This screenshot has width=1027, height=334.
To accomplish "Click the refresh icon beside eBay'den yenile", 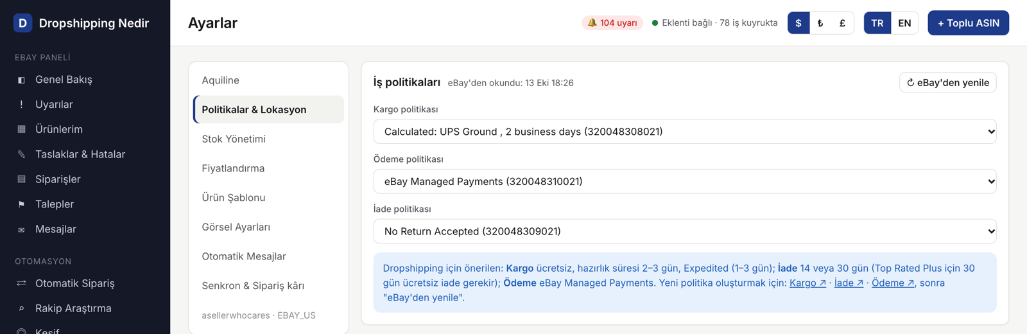I will pyautogui.click(x=910, y=83).
